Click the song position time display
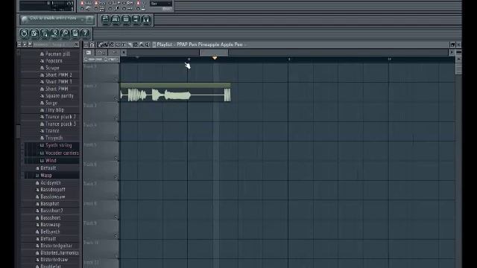This screenshot has height=268, width=477. pos(46,6)
